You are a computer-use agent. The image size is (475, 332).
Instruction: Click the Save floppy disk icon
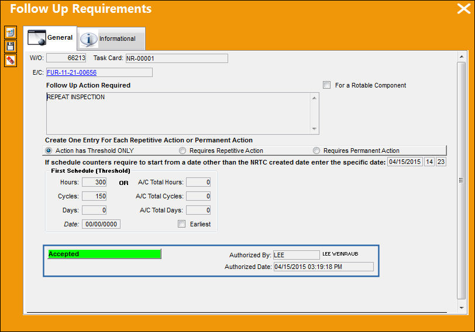pos(11,46)
